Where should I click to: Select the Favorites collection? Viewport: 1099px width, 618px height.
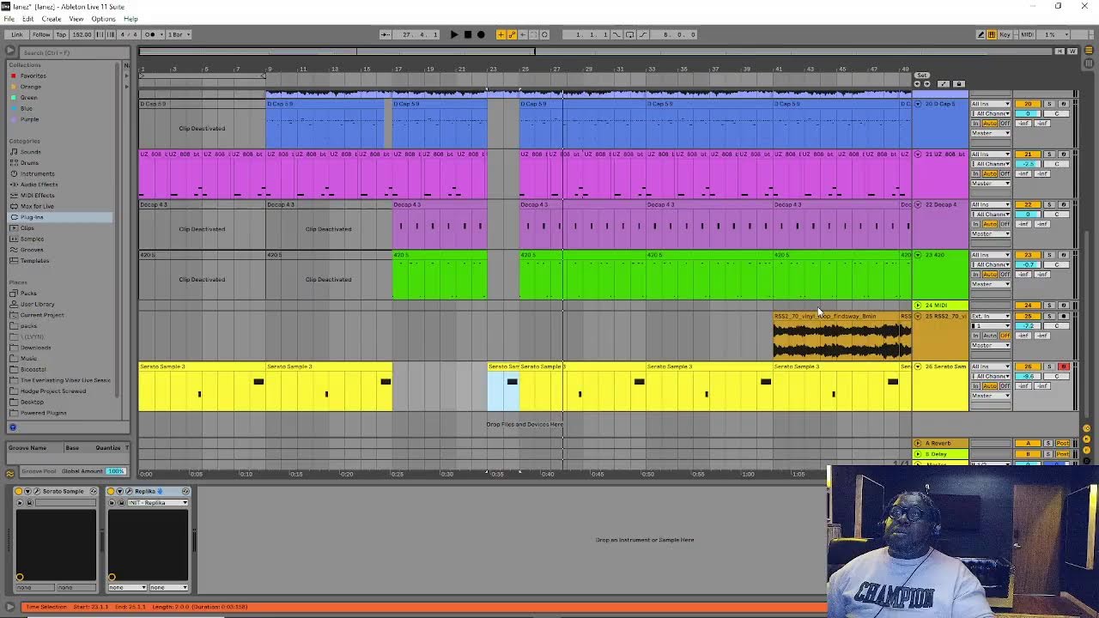[33, 76]
